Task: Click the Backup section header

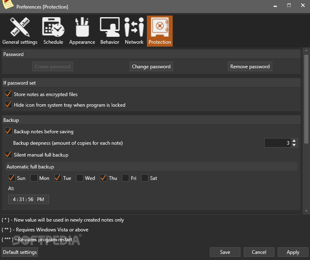Action: coord(151,120)
